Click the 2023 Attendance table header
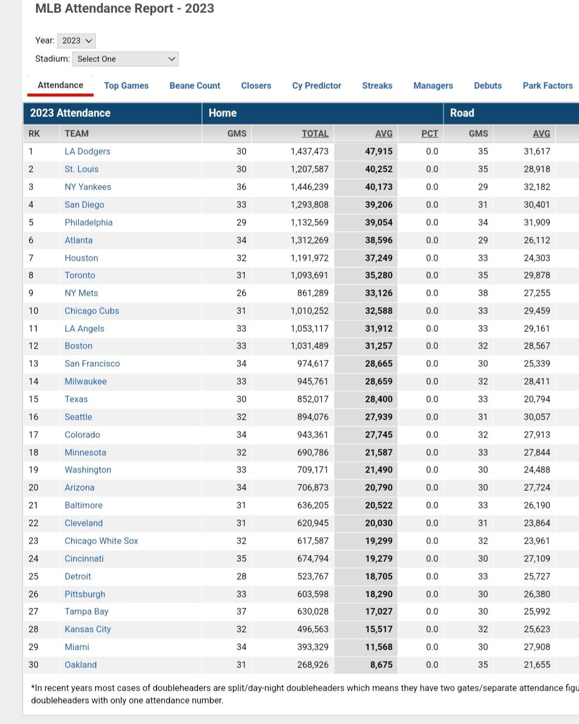The height and width of the screenshot is (724, 579). (x=70, y=113)
